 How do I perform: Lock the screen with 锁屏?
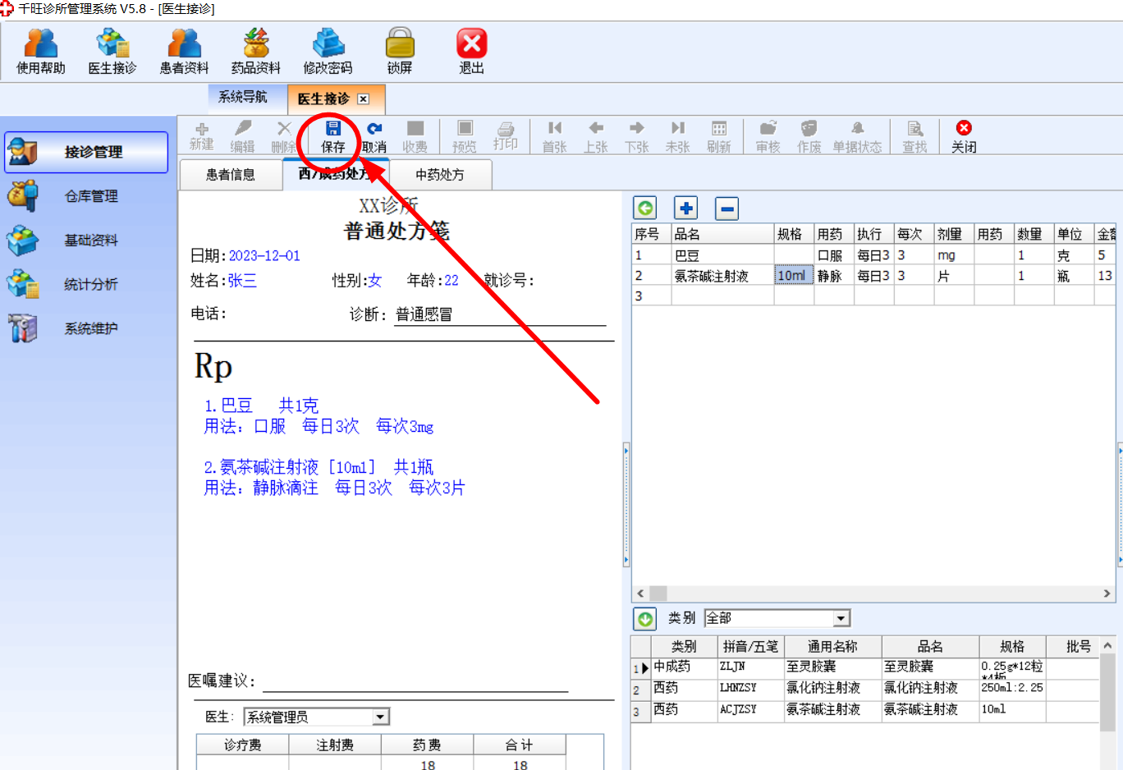[400, 51]
